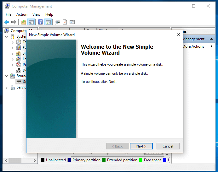The width and height of the screenshot is (218, 172).
Task: Open the Help toolbar icon
Action: tap(41, 22)
